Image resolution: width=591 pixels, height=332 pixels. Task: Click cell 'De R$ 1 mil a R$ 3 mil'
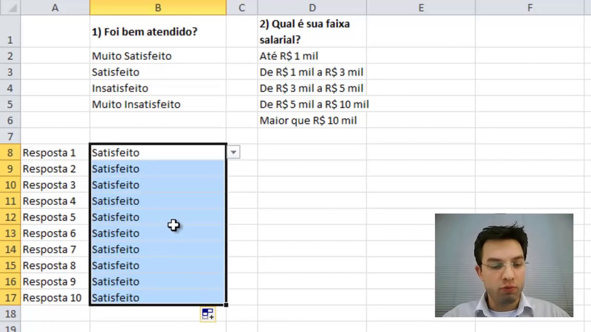click(x=312, y=72)
